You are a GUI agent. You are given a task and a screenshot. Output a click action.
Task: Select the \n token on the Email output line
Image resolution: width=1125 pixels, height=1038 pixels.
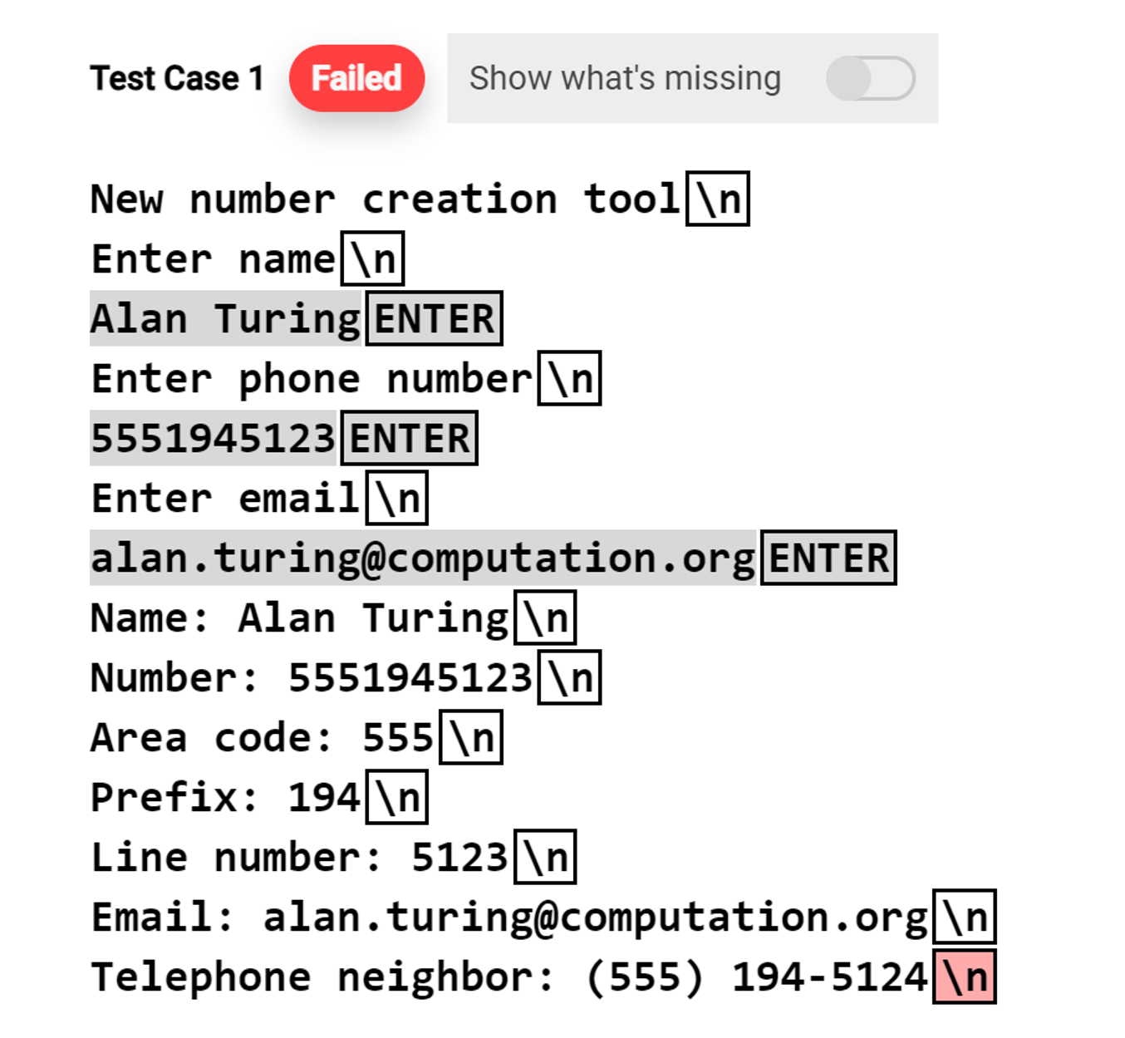click(966, 918)
